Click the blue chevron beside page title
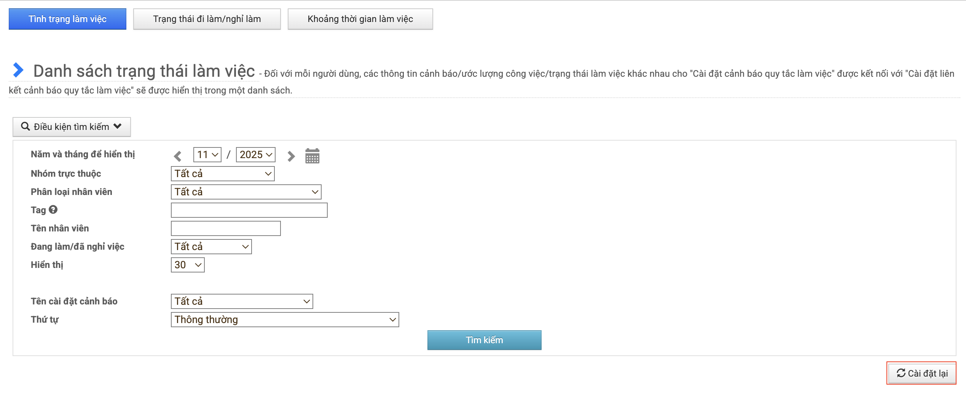Image resolution: width=966 pixels, height=396 pixels. pos(18,70)
